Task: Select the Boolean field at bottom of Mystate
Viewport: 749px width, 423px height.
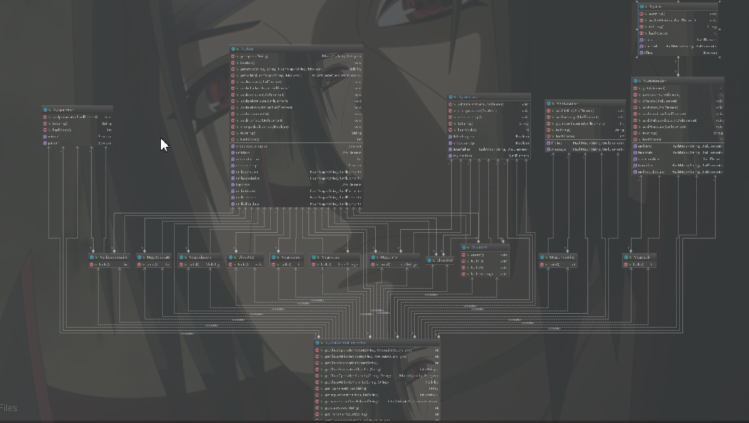Action: (x=678, y=53)
